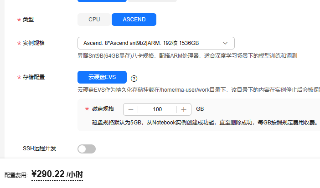Select the 云硬盘EVS storage button
The width and height of the screenshot is (320, 188).
(x=102, y=77)
